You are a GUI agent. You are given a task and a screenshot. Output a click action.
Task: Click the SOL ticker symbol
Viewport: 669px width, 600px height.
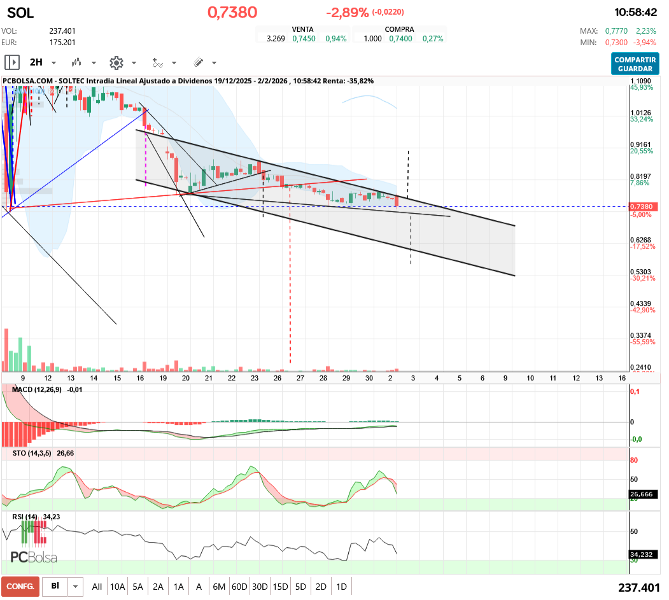pos(20,13)
